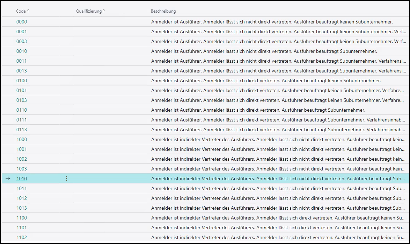Select code 1013 entry
The image size is (410, 244).
click(x=22, y=208)
